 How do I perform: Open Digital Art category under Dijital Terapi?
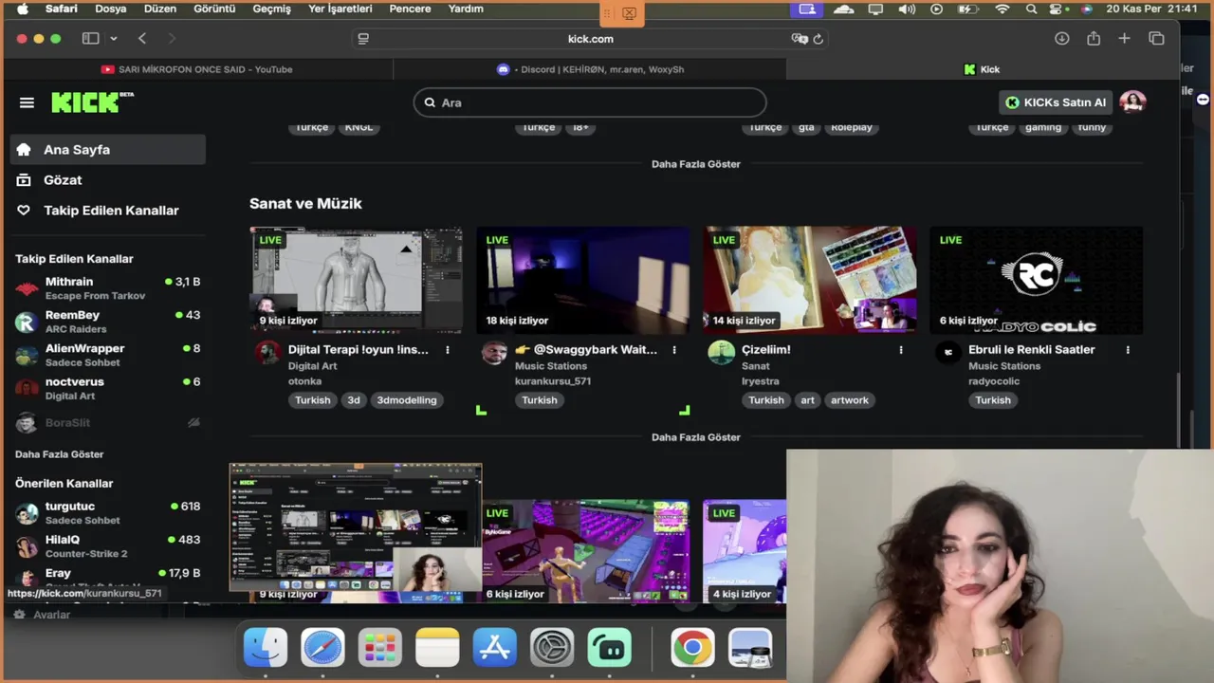(x=312, y=366)
